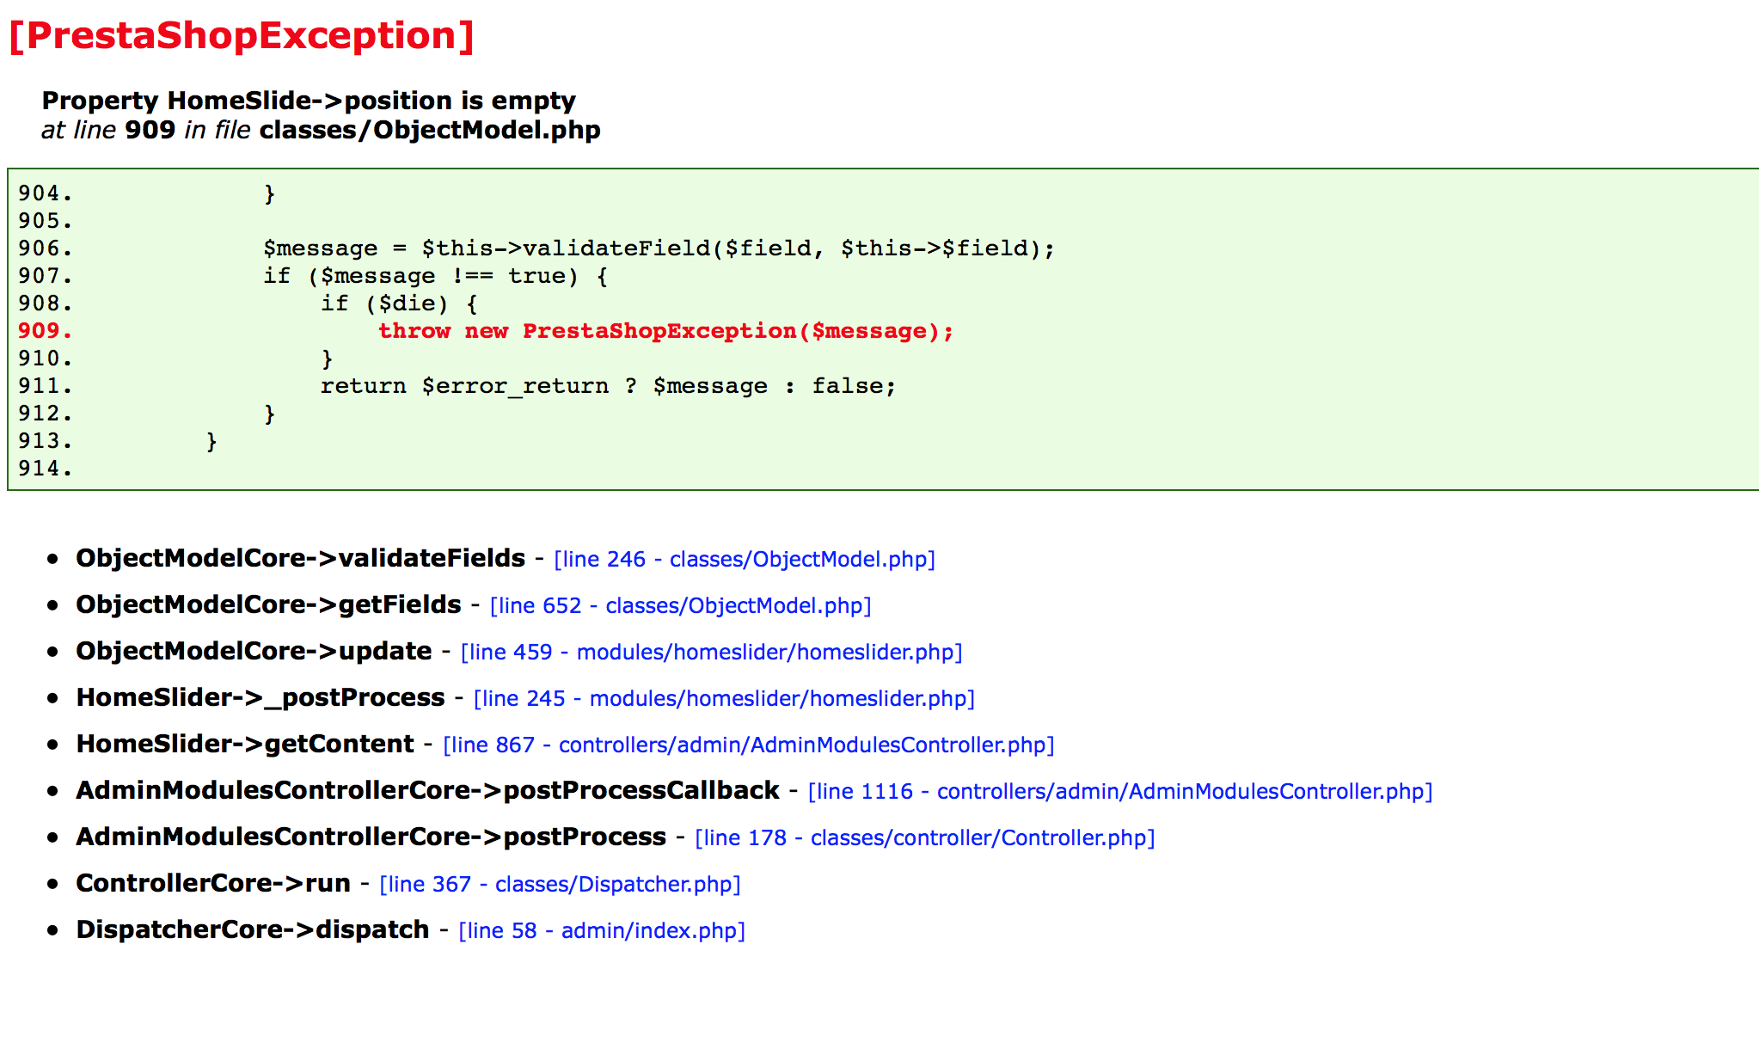Click 'HomeSlider->getContent' stack entry
Viewport: 1759px width, 1061px height.
245,744
